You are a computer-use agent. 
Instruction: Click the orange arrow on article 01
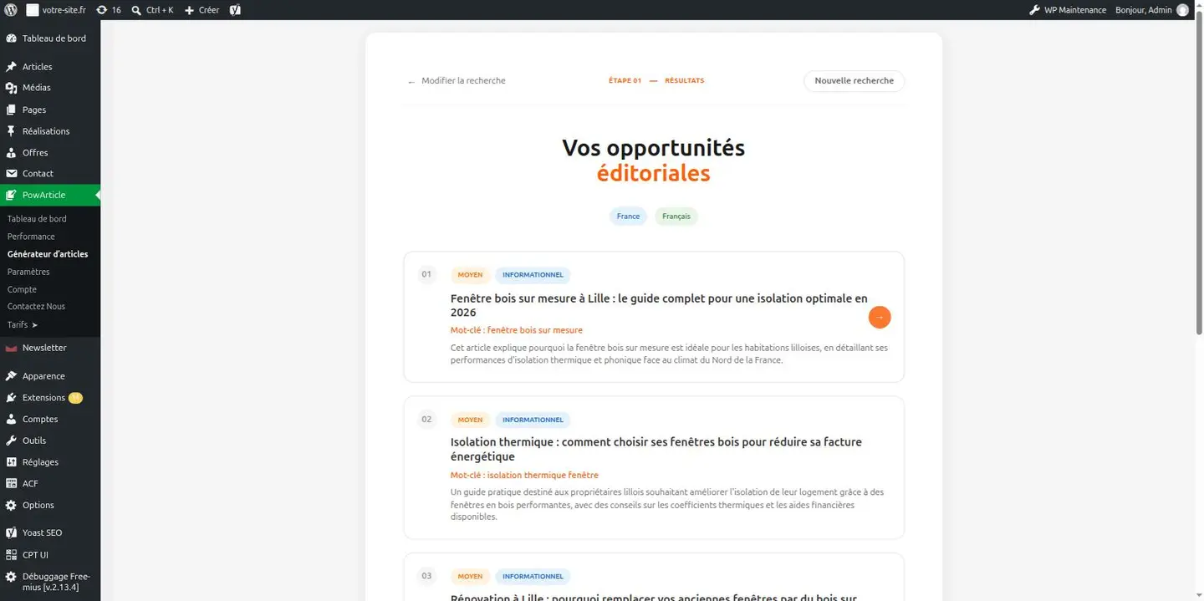880,318
